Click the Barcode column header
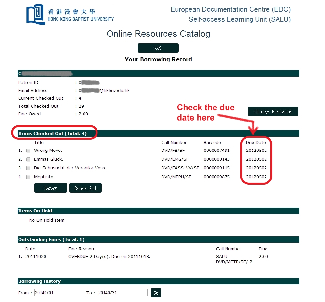The image size is (325, 302). tap(212, 142)
